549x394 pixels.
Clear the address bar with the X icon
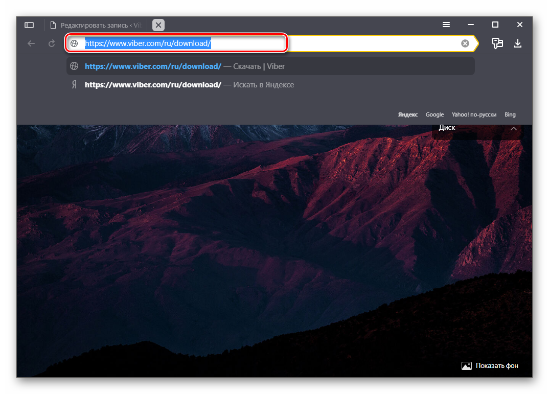point(465,43)
